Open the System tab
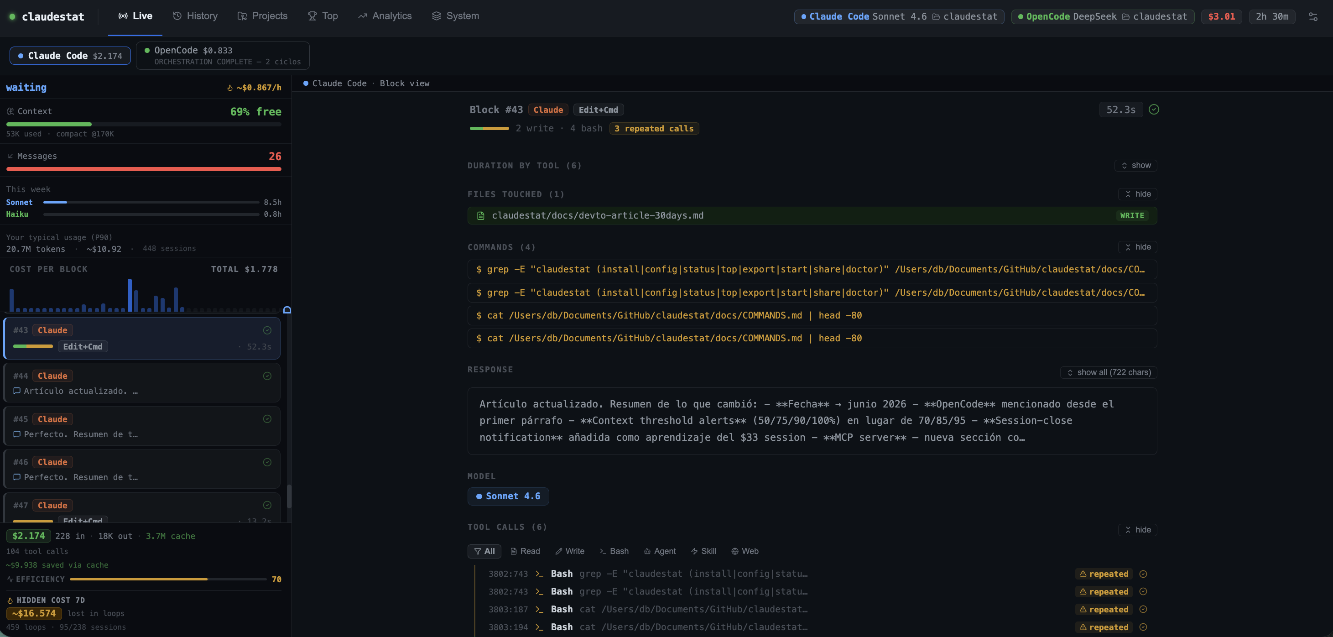Image resolution: width=1333 pixels, height=637 pixels. (x=455, y=16)
